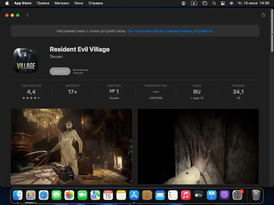Open Mail from the Dock
This screenshot has width=274, height=205.
point(160,195)
